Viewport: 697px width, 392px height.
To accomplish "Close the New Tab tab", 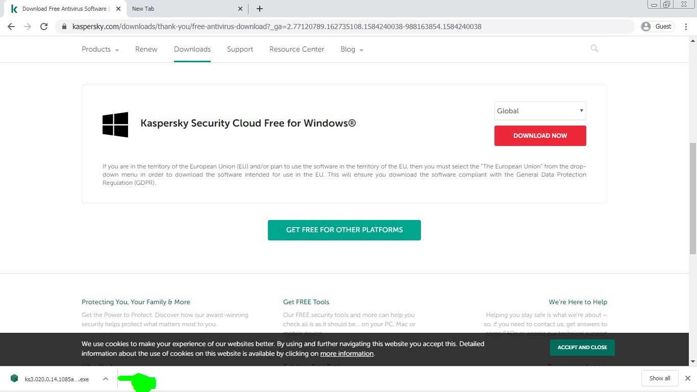I will pyautogui.click(x=241, y=9).
